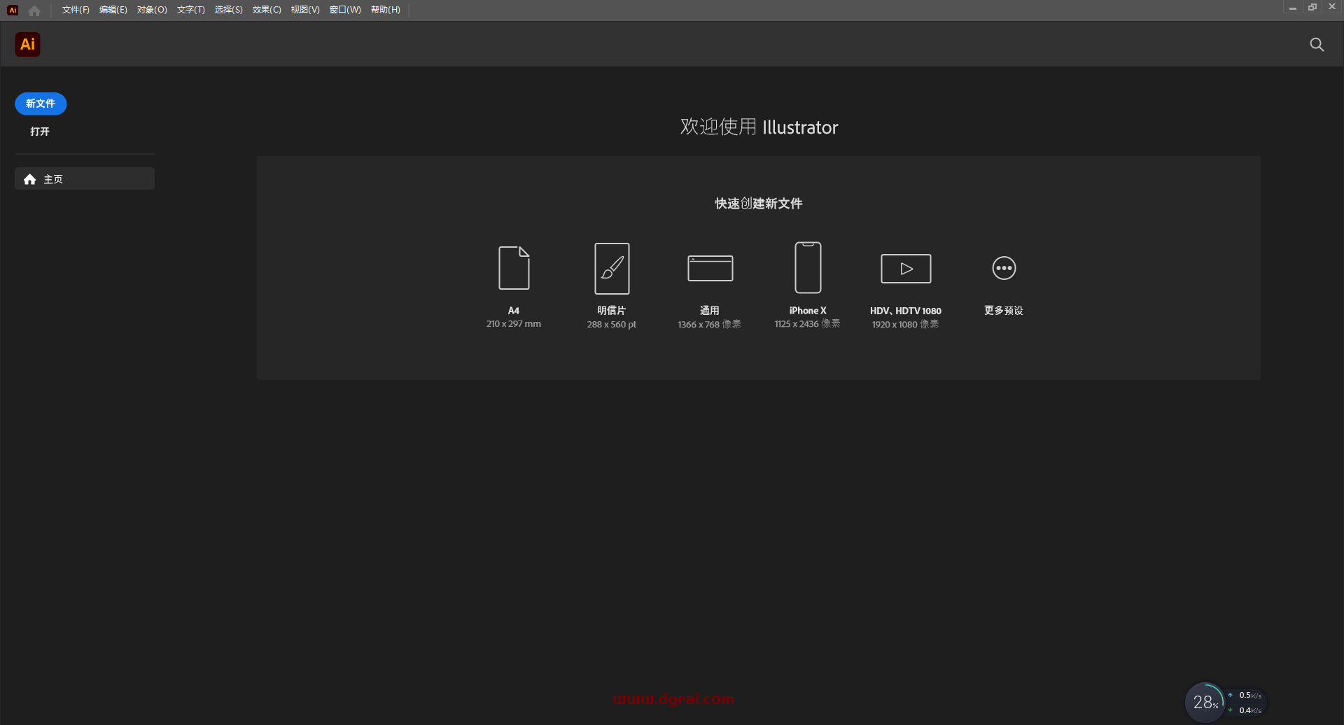Click the circular 28% progress indicator
Screen dimensions: 1344x725
click(1205, 702)
